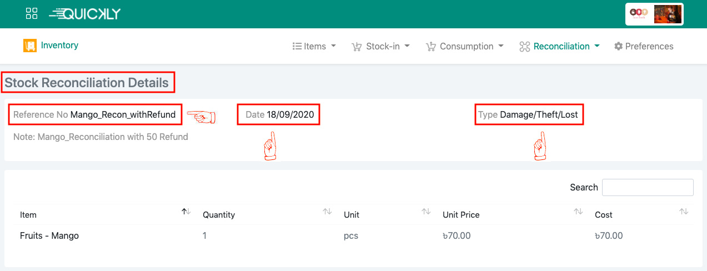Click the orange Inventory cart icon
Viewport: 707px width, 271px height.
tap(29, 46)
